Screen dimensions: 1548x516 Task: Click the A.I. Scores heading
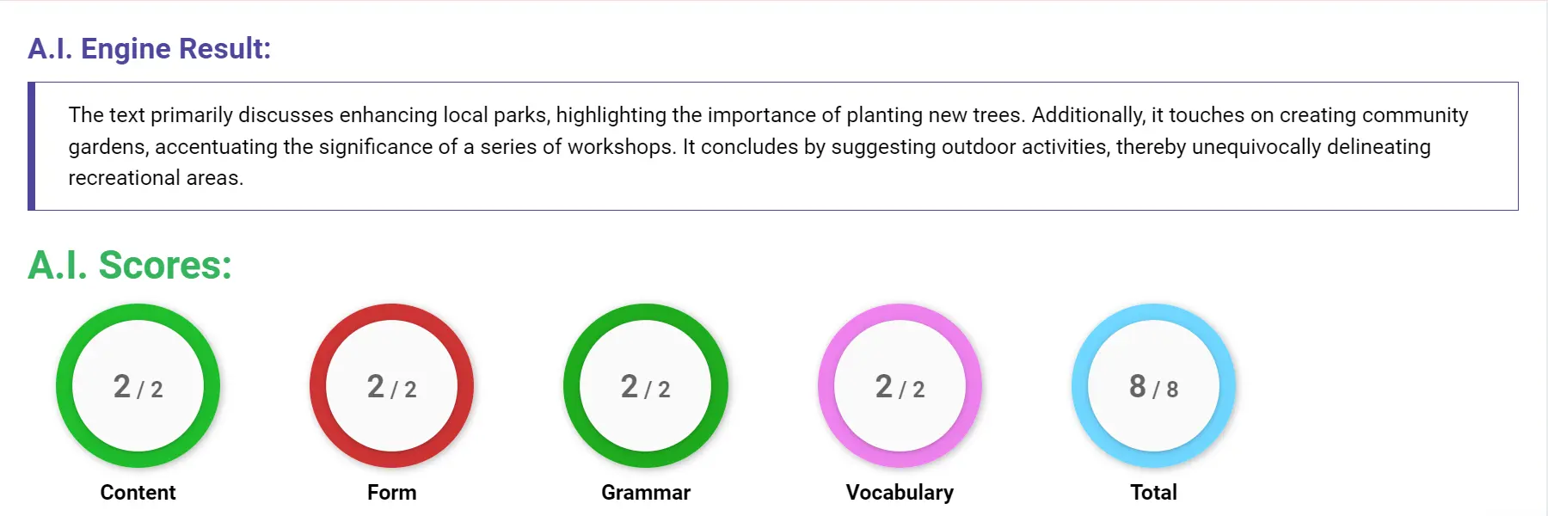coord(128,266)
